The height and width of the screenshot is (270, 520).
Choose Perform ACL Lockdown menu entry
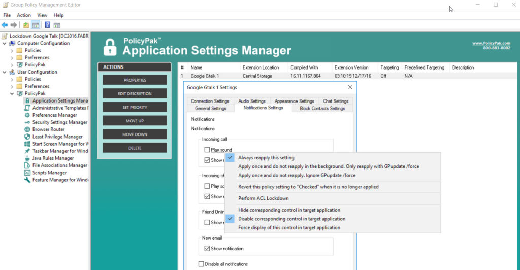(333, 198)
